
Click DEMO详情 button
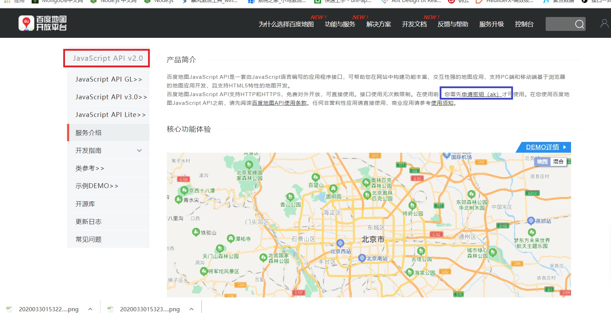click(544, 147)
